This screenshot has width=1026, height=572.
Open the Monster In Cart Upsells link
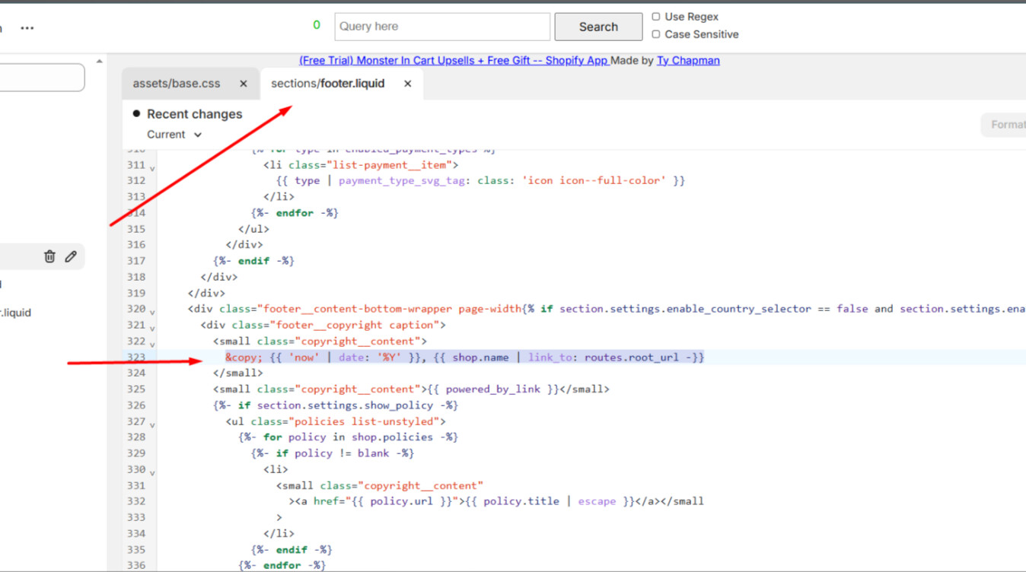pos(454,61)
